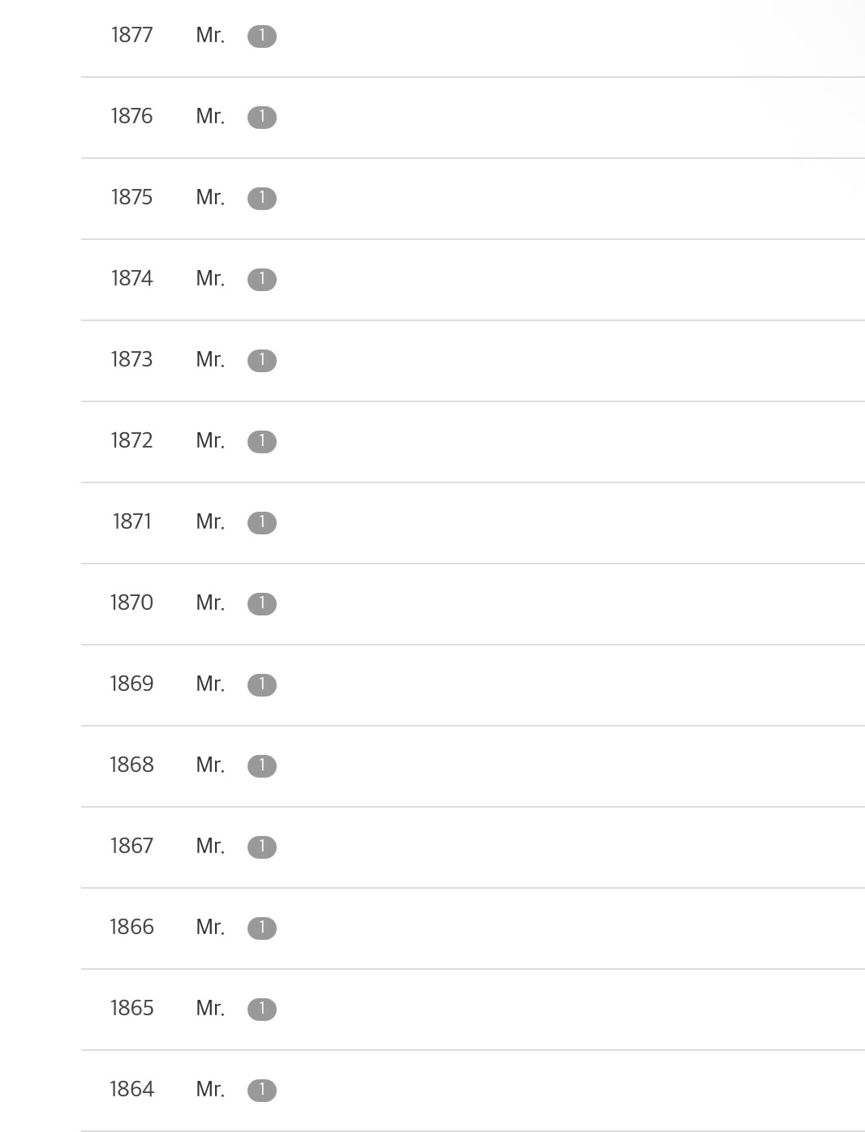This screenshot has width=865, height=1132.
Task: Select "Mr." in the 1871 row
Action: (210, 522)
